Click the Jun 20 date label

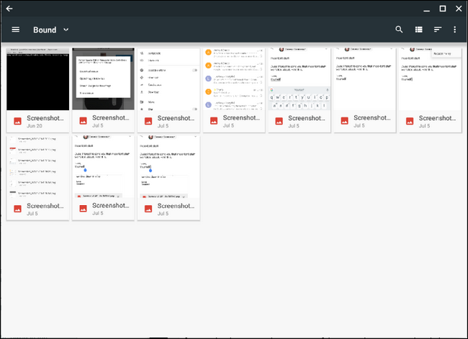pyautogui.click(x=35, y=126)
